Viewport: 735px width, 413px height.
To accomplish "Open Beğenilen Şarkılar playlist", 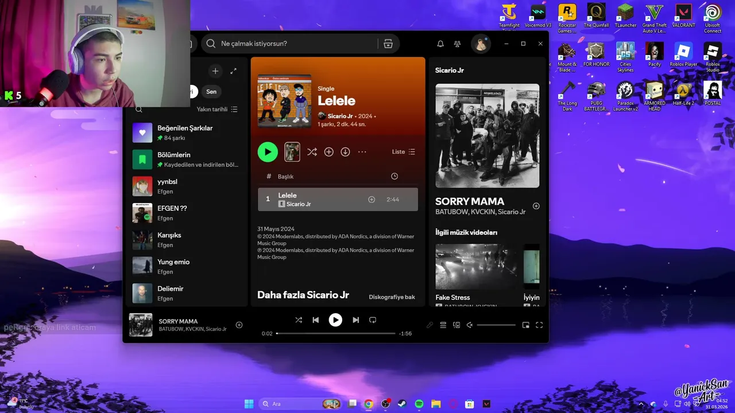I will [x=187, y=133].
